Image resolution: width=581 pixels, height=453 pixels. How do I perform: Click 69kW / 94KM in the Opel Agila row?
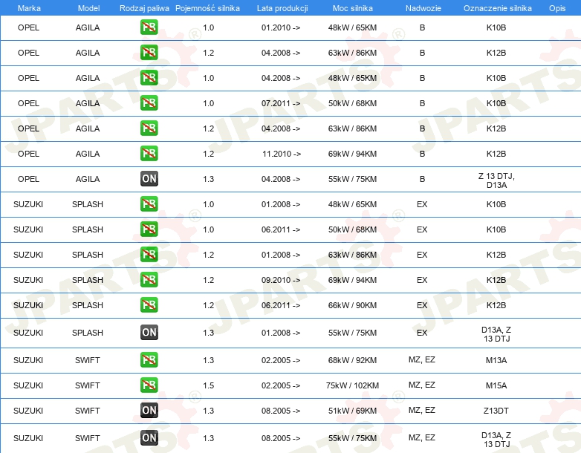coord(352,154)
